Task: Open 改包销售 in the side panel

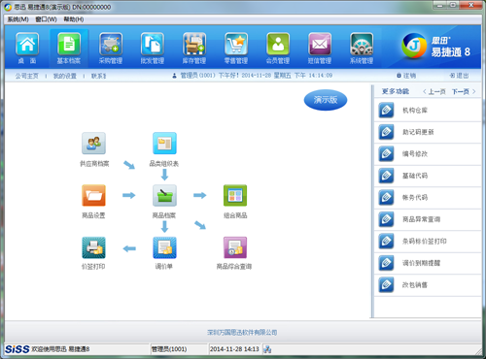Action: pyautogui.click(x=428, y=285)
